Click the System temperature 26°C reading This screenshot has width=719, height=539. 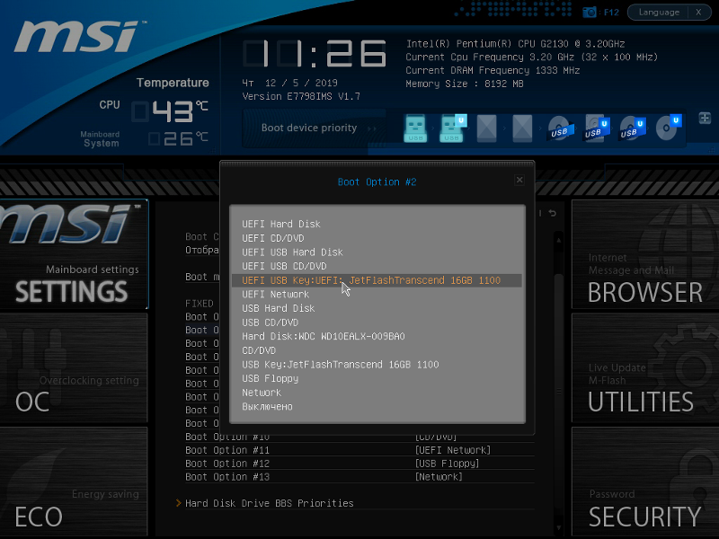178,138
